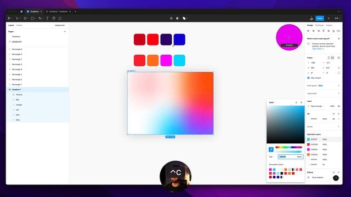Click the user avatar in toolbar
351x197 pixels.
pos(312,18)
